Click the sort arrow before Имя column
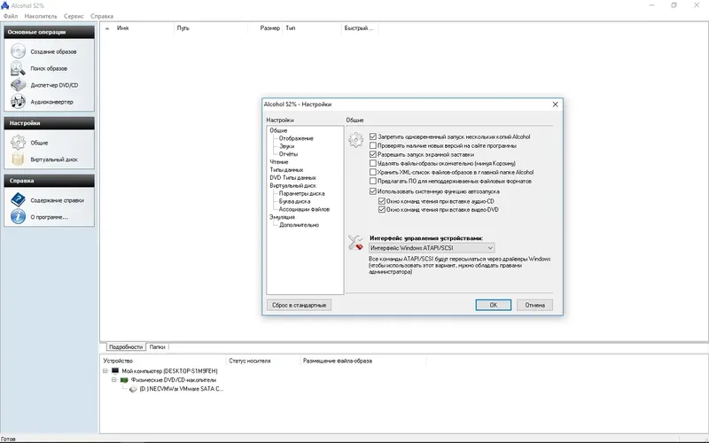 tap(107, 28)
